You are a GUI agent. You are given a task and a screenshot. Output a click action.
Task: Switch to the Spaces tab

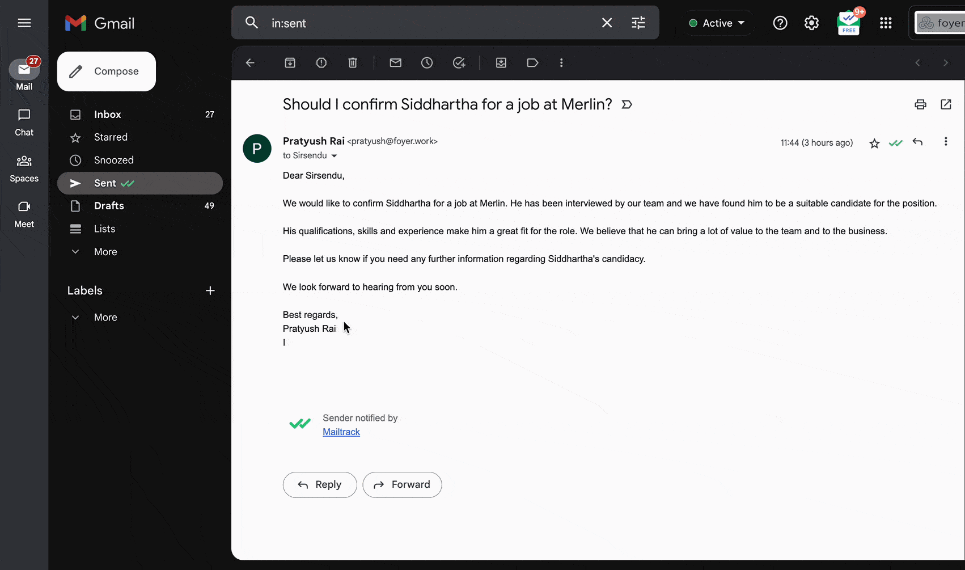click(x=24, y=168)
